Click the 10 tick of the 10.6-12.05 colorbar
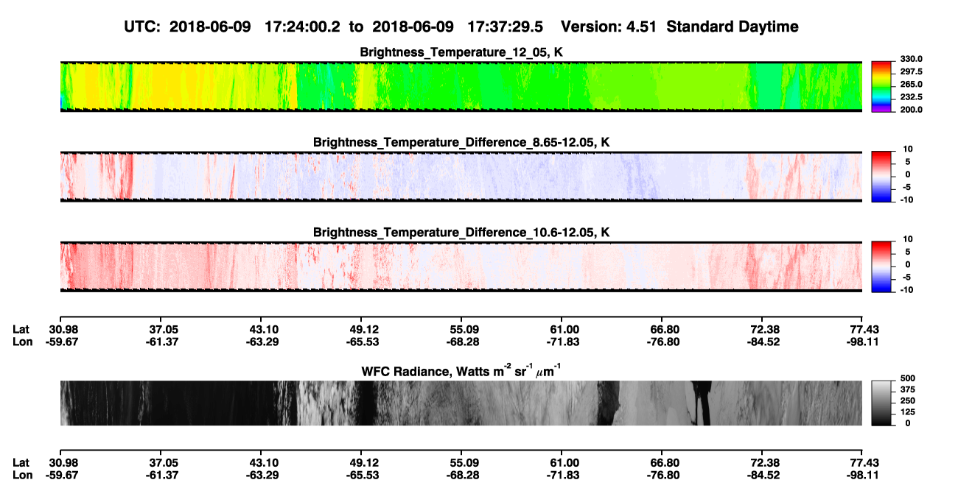Screen dimensions: 958x491 [908, 240]
